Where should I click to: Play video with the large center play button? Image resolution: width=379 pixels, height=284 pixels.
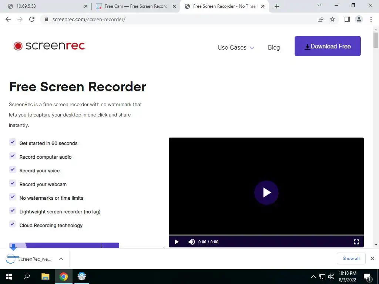pos(266,193)
